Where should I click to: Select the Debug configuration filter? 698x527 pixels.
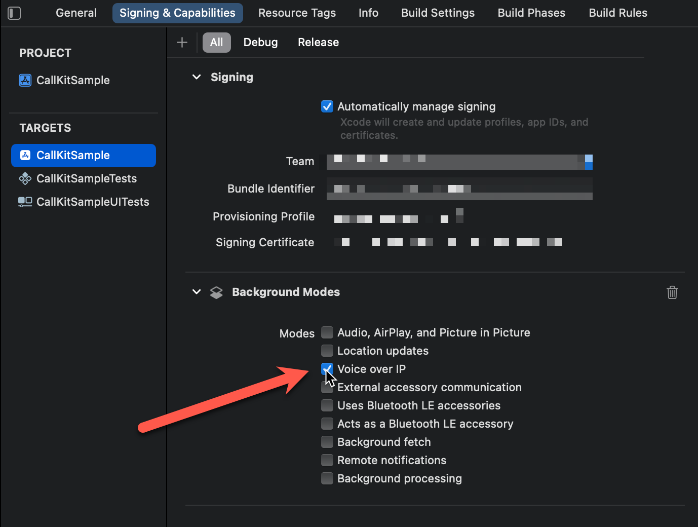[260, 43]
